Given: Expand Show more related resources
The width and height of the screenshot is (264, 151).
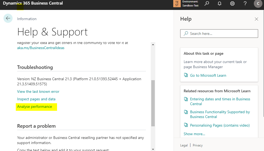Looking at the screenshot, I should pos(194,134).
